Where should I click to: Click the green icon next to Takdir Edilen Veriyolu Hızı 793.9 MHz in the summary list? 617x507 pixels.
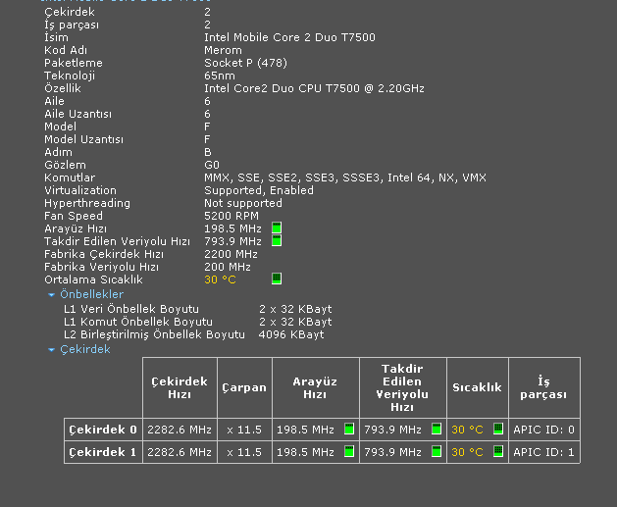pyautogui.click(x=277, y=241)
